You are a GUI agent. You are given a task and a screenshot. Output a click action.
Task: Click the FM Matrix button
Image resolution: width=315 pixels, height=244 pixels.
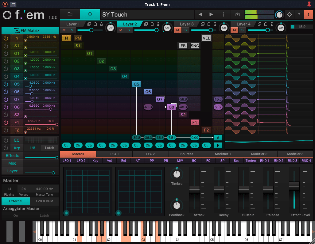30,30
